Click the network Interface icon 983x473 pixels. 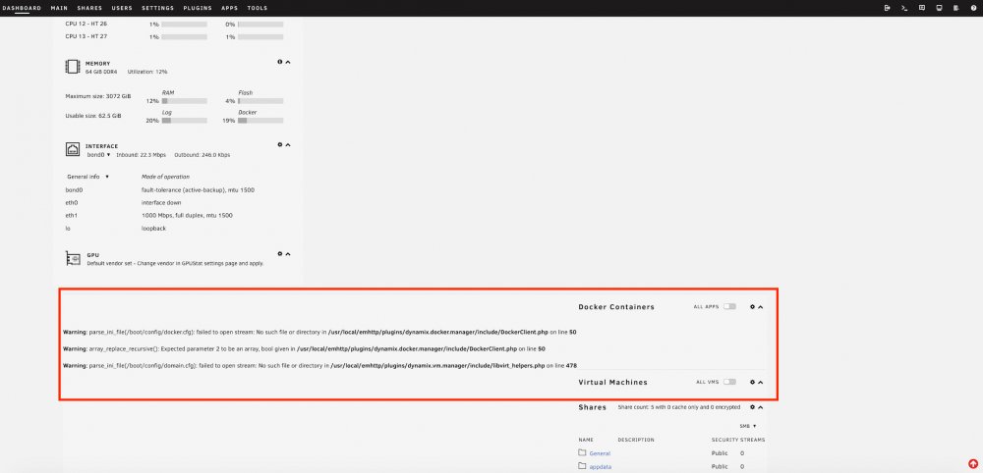(x=73, y=149)
